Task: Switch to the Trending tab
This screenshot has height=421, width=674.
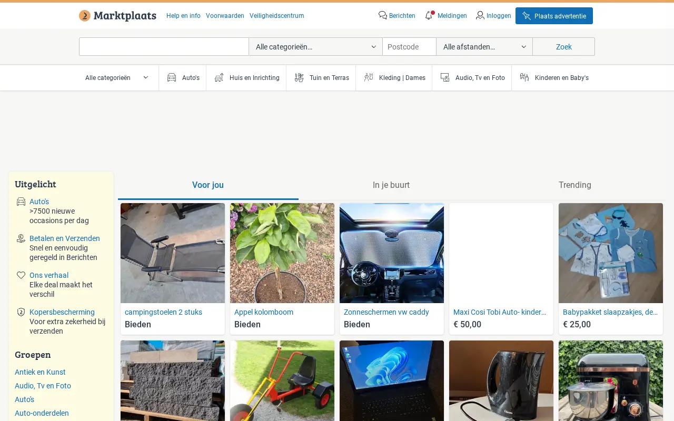Action: click(x=575, y=185)
